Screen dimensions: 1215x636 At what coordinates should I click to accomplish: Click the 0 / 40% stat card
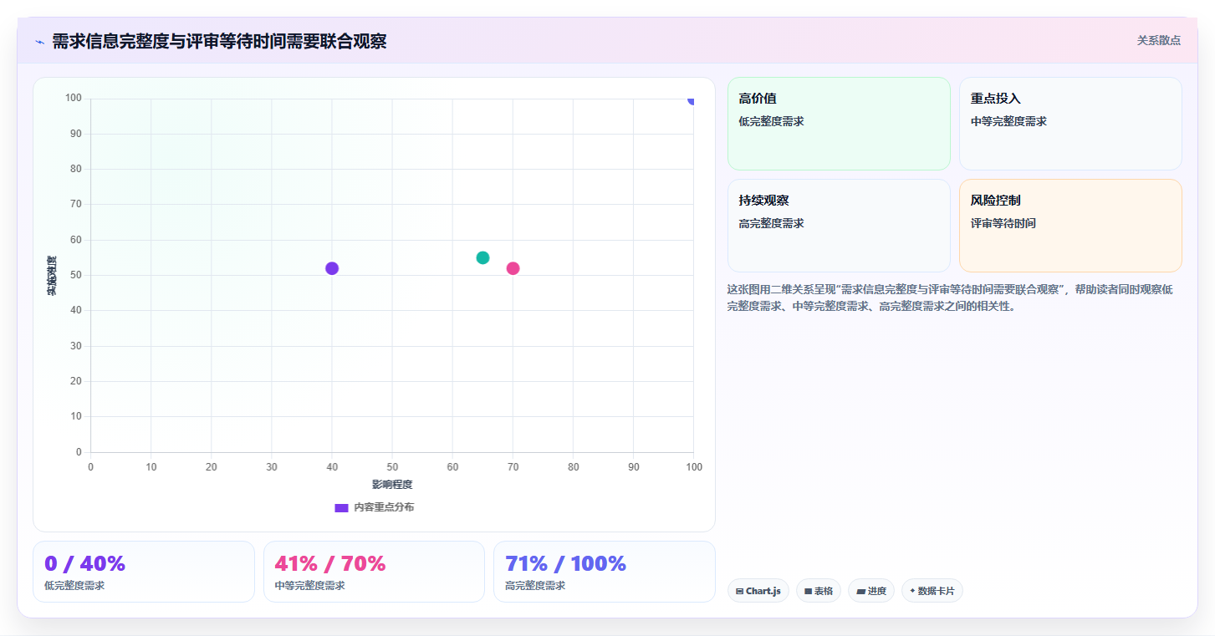click(144, 572)
